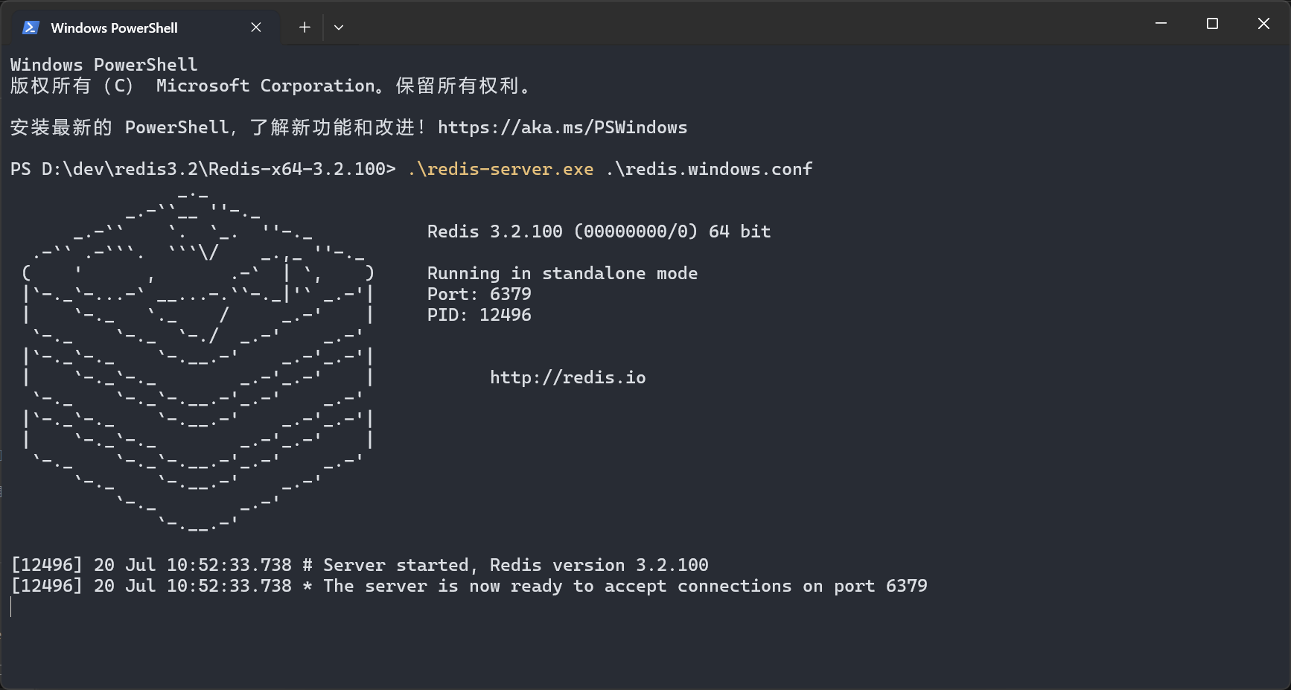Viewport: 1291px width, 690px height.
Task: Click the blinking cursor on last line
Action: point(12,607)
